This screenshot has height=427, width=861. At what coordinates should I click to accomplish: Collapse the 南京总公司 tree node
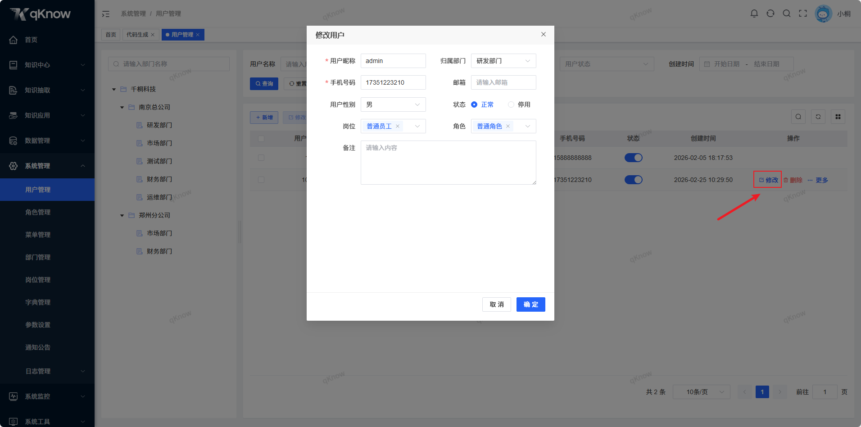(x=122, y=107)
